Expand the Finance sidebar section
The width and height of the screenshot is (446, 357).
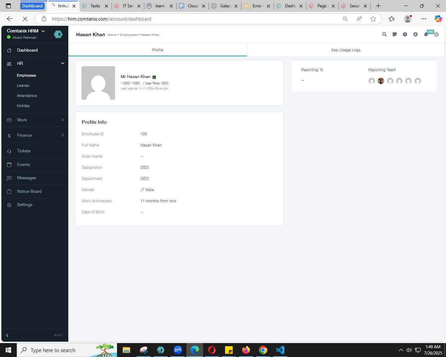pyautogui.click(x=35, y=135)
